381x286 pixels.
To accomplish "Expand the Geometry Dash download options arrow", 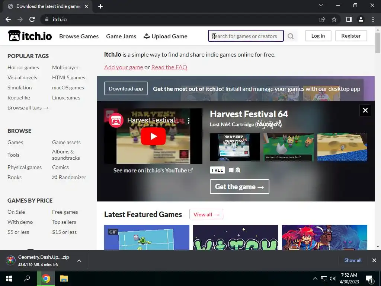I will pos(79,261).
